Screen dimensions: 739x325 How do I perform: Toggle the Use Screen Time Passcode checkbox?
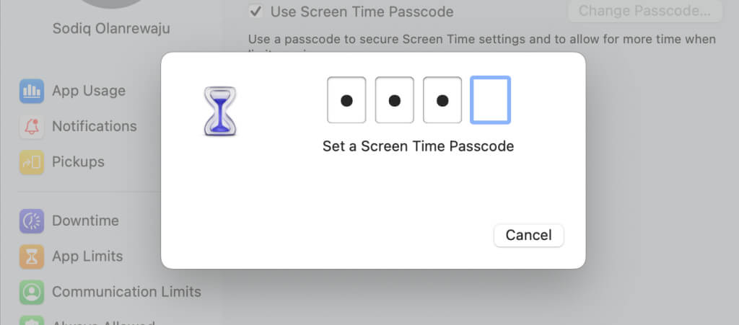click(x=255, y=12)
